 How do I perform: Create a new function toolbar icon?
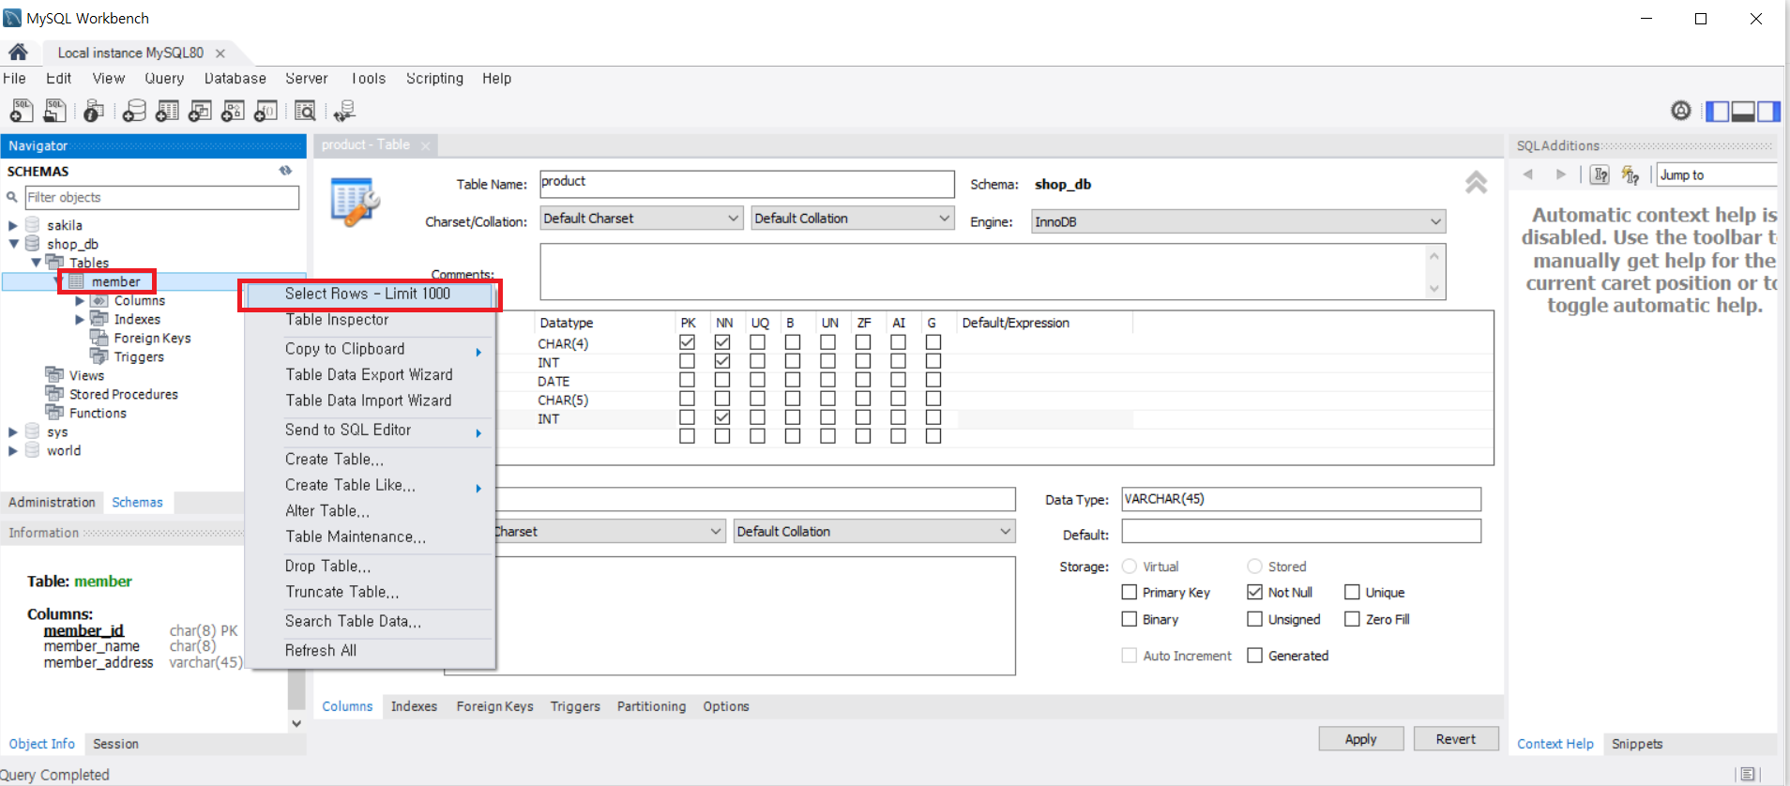(266, 111)
